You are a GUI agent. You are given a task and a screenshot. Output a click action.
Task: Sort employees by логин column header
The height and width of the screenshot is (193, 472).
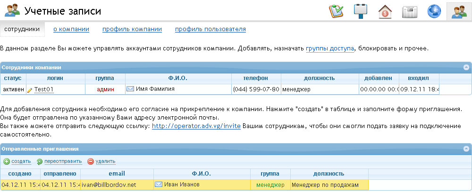[55, 78]
